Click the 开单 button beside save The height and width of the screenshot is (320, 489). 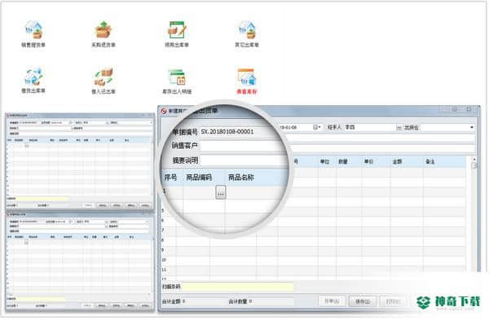click(333, 301)
